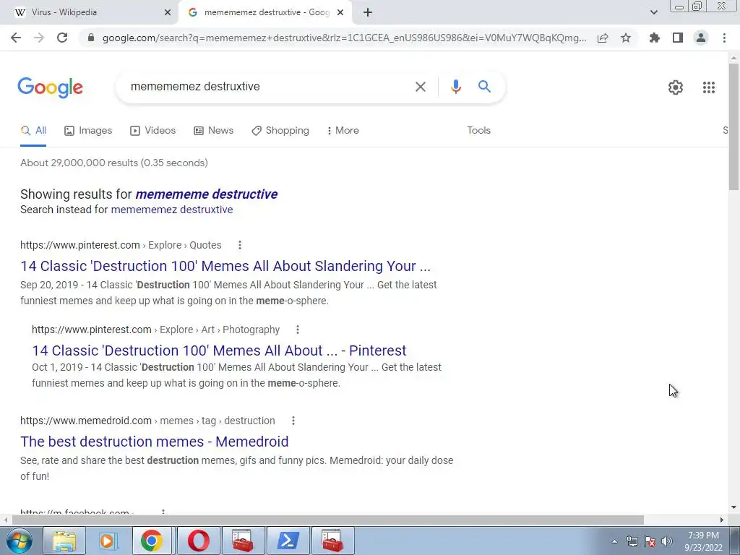This screenshot has height=555, width=740.
Task: Open a new browser tab
Action: coord(368,12)
